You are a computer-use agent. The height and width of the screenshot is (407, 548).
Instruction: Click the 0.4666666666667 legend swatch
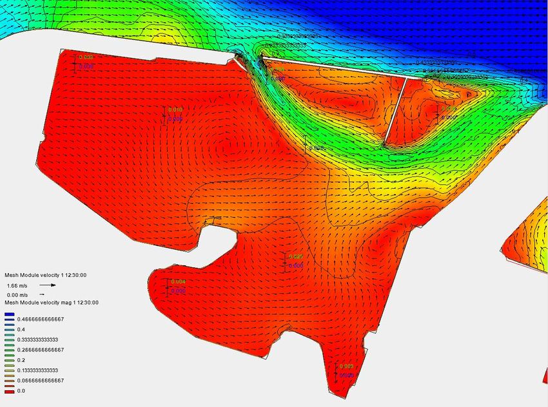click(x=9, y=319)
